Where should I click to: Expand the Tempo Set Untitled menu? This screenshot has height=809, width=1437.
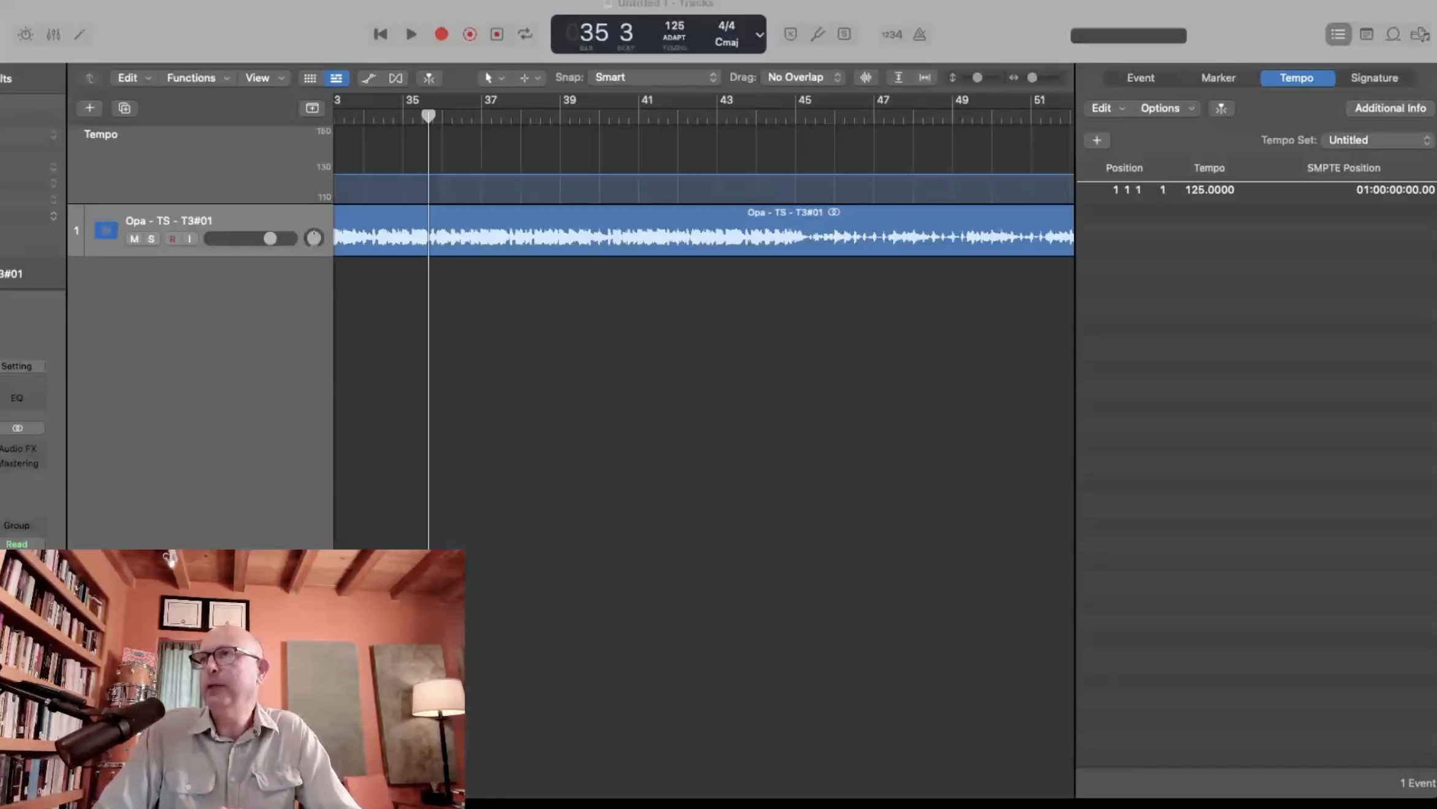coord(1378,140)
